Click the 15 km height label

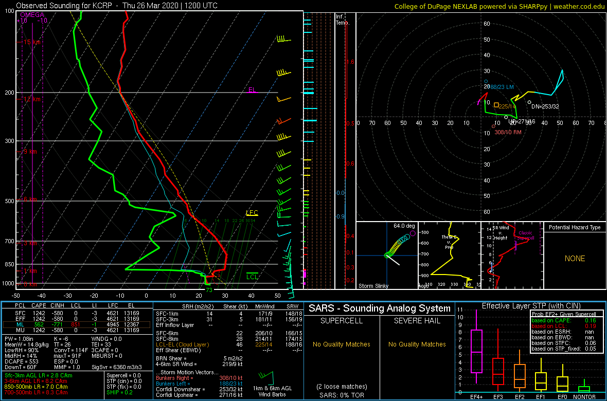[31, 42]
